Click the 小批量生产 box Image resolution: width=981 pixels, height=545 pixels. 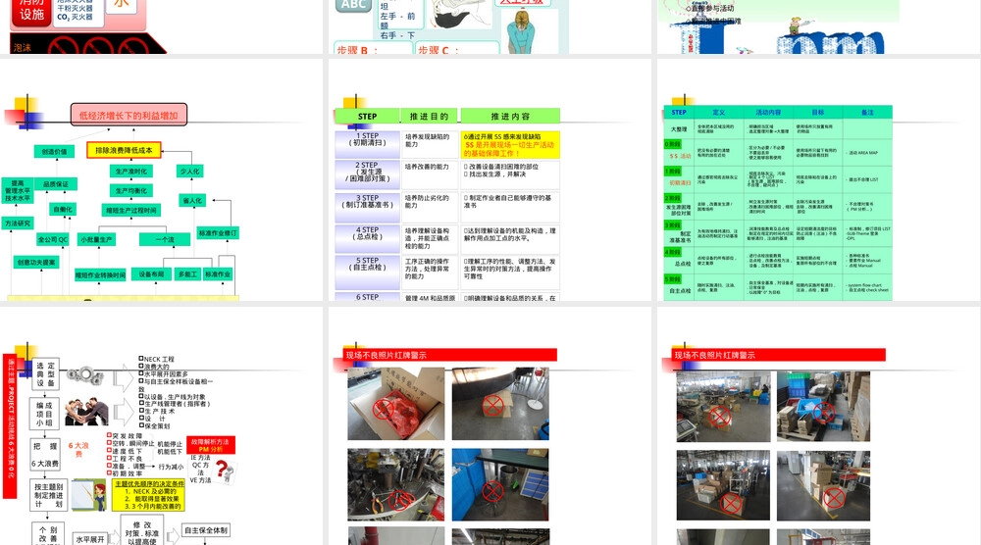[96, 239]
